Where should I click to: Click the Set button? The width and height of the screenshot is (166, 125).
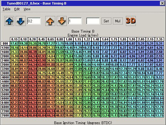tap(106, 21)
